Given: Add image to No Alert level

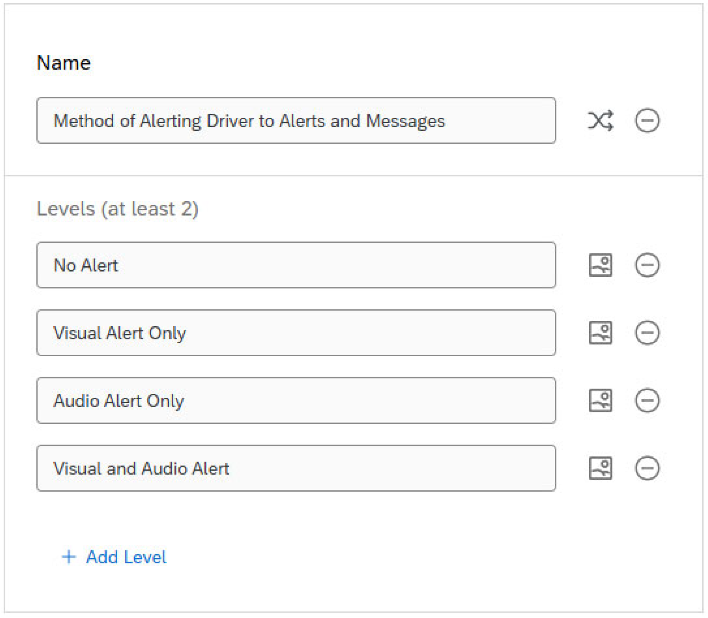Looking at the screenshot, I should coord(600,265).
